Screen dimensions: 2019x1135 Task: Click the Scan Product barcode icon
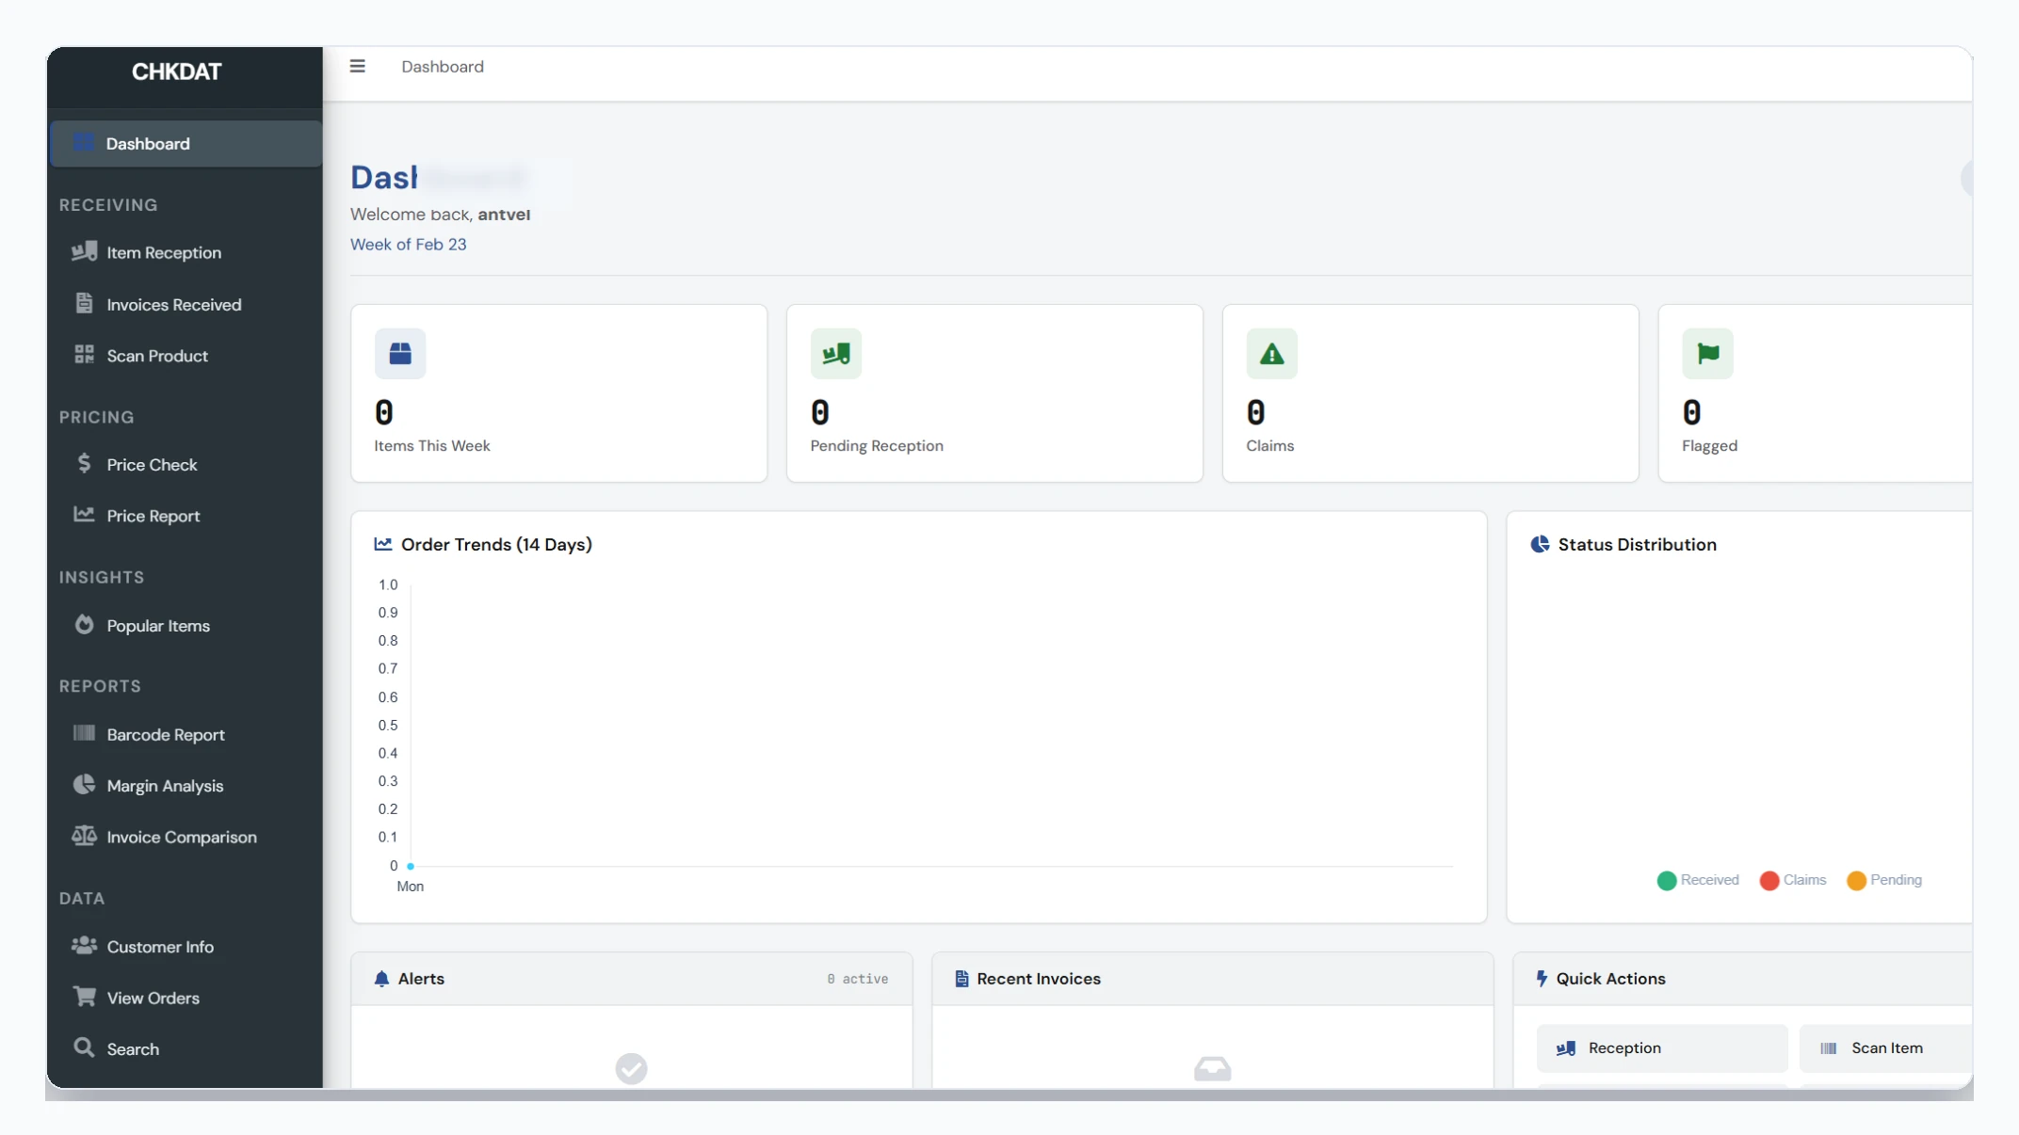(x=84, y=355)
